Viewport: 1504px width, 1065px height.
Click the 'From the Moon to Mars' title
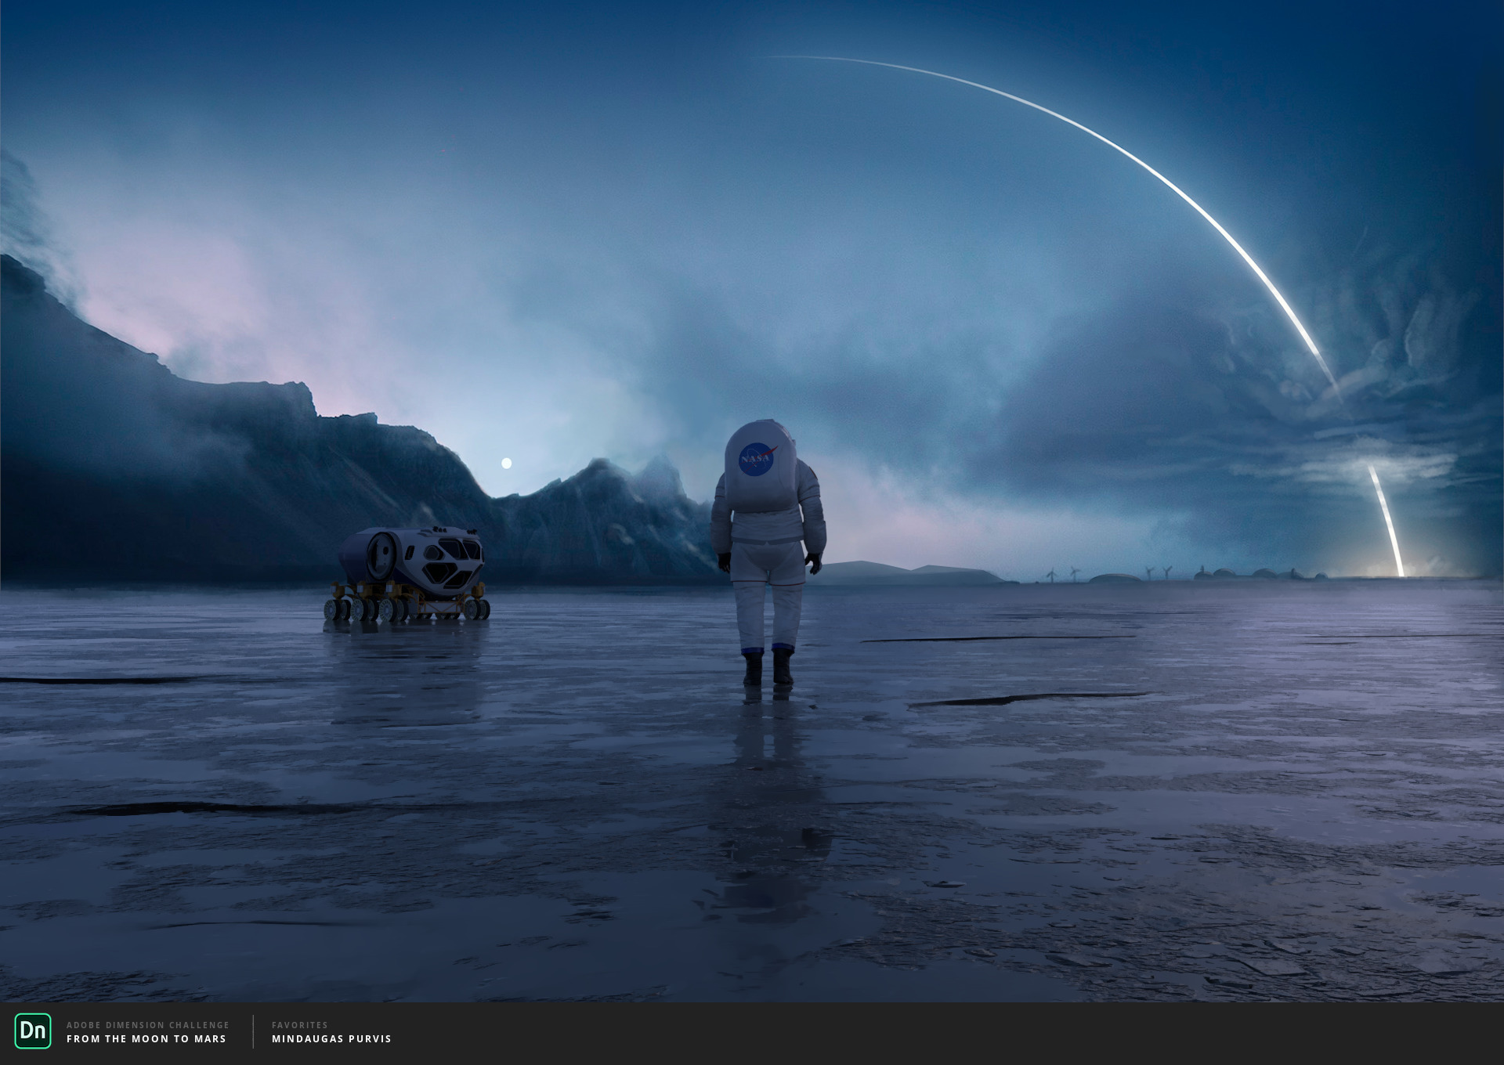[146, 1039]
